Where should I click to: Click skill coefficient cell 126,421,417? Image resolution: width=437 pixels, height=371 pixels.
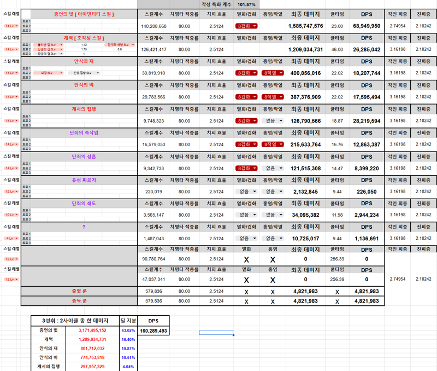153,50
